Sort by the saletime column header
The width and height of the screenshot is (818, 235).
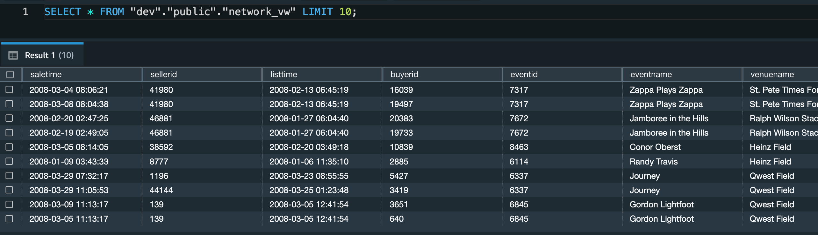(82, 74)
